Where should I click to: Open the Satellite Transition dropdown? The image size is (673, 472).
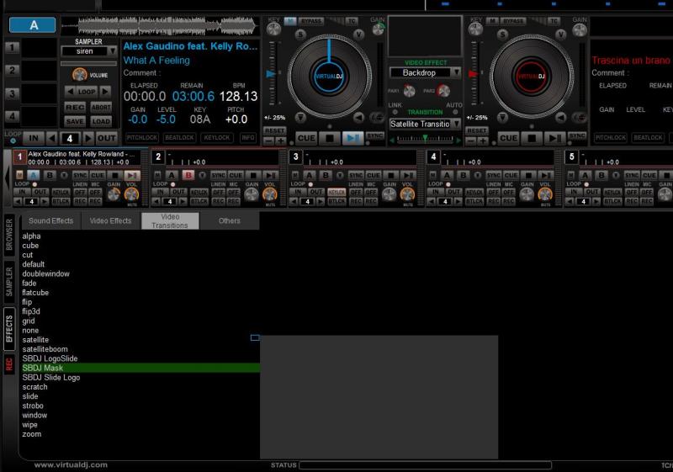coord(456,124)
